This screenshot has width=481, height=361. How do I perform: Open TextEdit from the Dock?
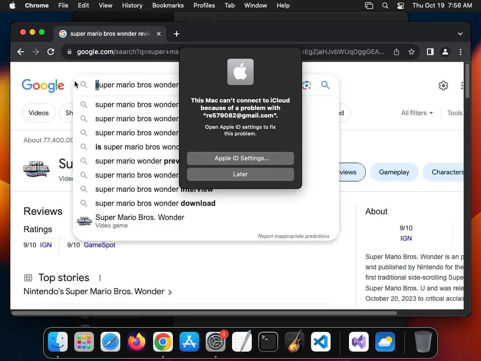[x=242, y=342]
